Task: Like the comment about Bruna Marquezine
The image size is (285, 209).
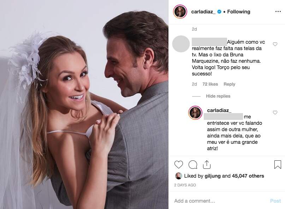Action: tap(275, 44)
